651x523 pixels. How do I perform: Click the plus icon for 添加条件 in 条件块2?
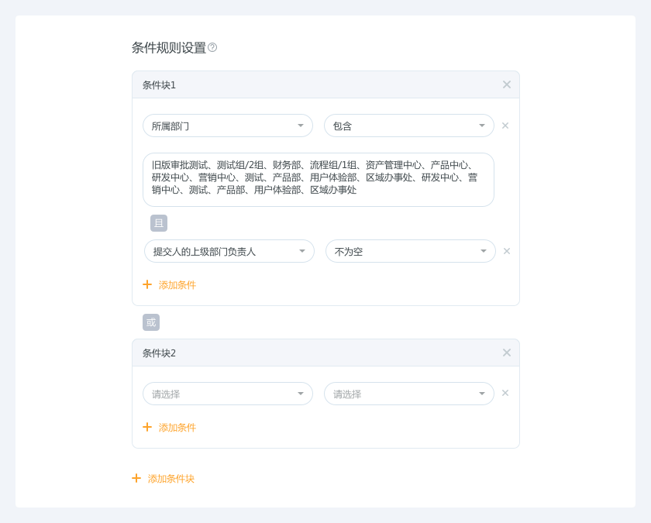pos(147,427)
